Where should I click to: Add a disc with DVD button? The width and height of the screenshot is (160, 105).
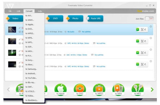(x=55, y=18)
